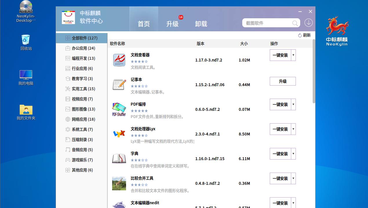The image size is (368, 208).
Task: Click 一键安装 for 文档查看器
Action: (x=280, y=55)
